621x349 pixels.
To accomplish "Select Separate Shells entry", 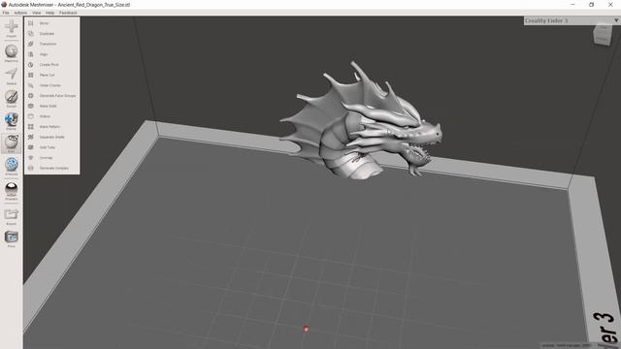I will [51, 137].
